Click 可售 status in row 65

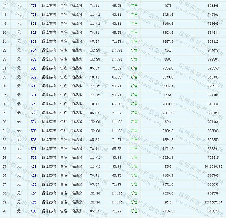pos(134,167)
